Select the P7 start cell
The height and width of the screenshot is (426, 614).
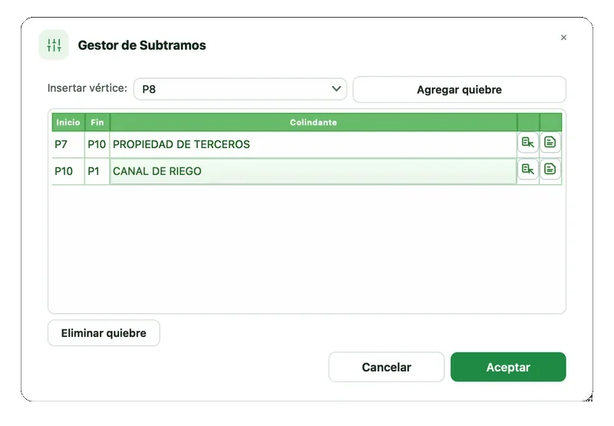pyautogui.click(x=68, y=144)
